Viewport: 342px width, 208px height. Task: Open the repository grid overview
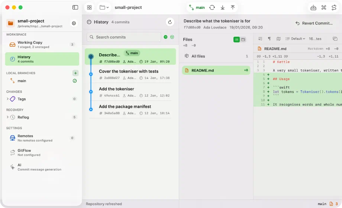coord(89,7)
